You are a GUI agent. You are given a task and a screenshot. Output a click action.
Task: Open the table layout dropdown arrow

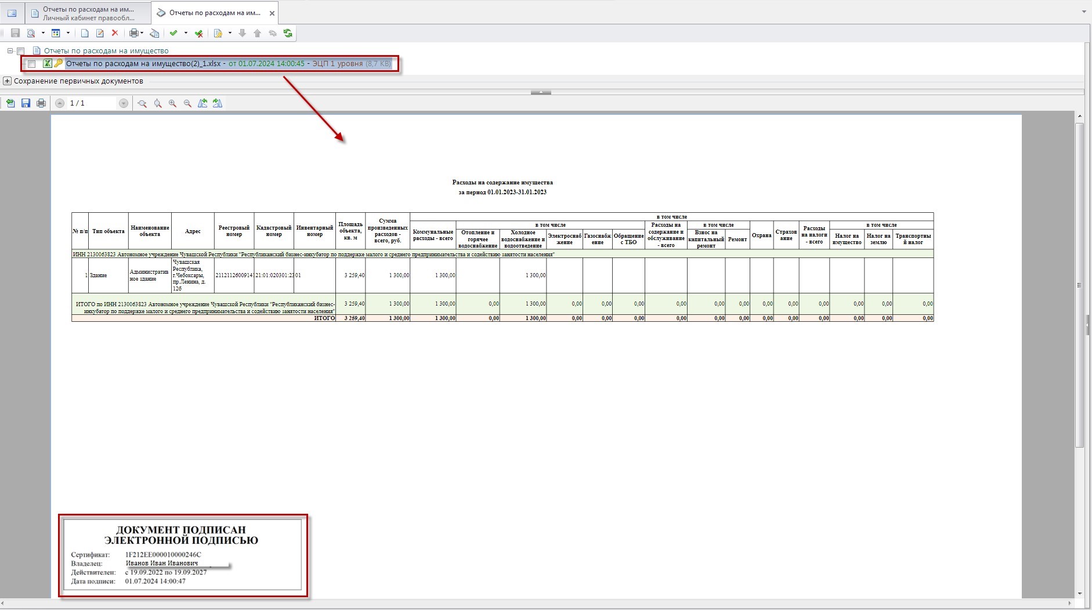[x=68, y=34]
